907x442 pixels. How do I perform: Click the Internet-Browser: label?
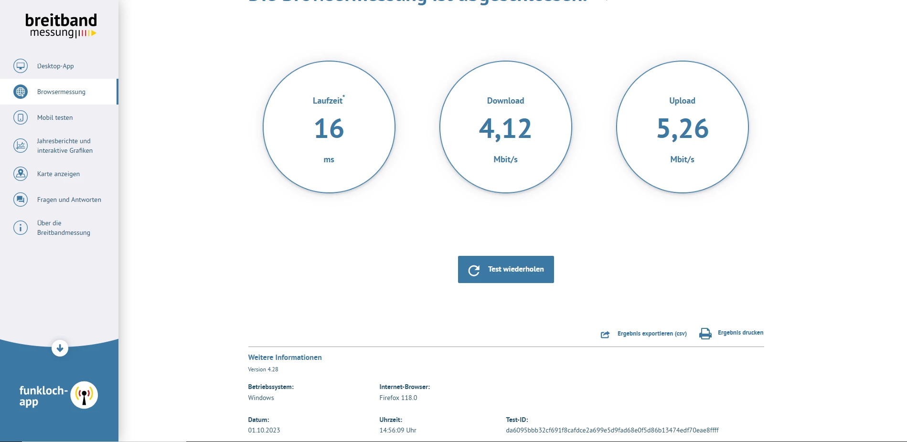[x=405, y=387]
